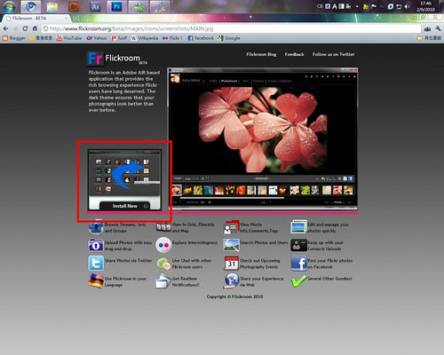
Task: Click the Get Realtime Notifications icon
Action: coord(163,281)
